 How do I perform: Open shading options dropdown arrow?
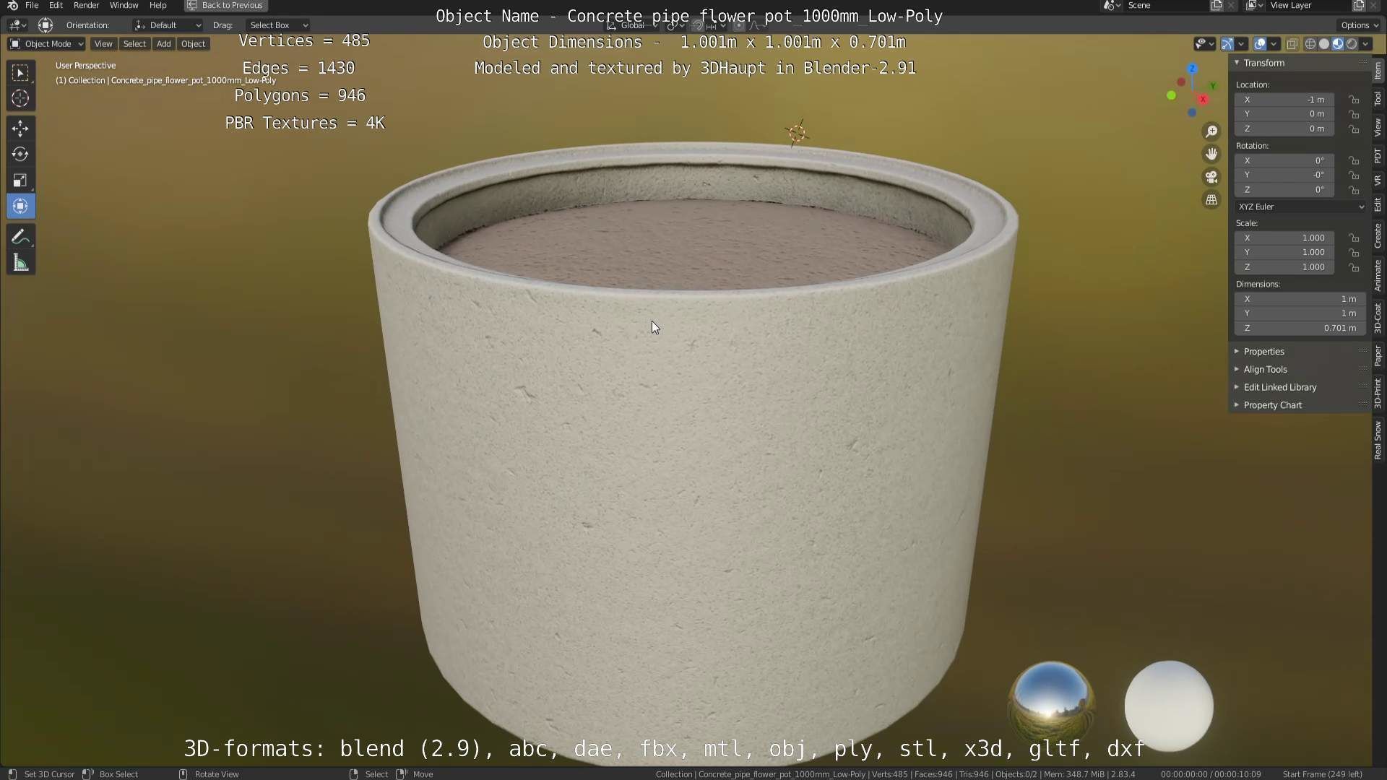pyautogui.click(x=1365, y=44)
